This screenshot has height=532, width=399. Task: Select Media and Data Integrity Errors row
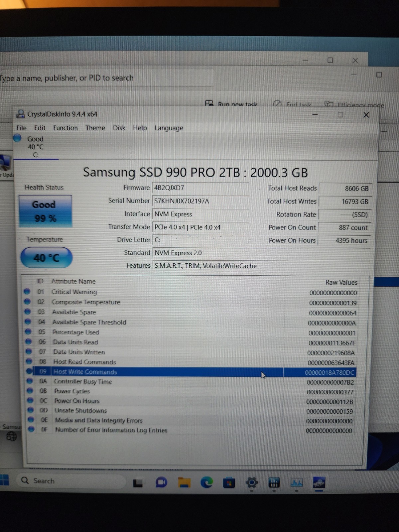(x=191, y=421)
